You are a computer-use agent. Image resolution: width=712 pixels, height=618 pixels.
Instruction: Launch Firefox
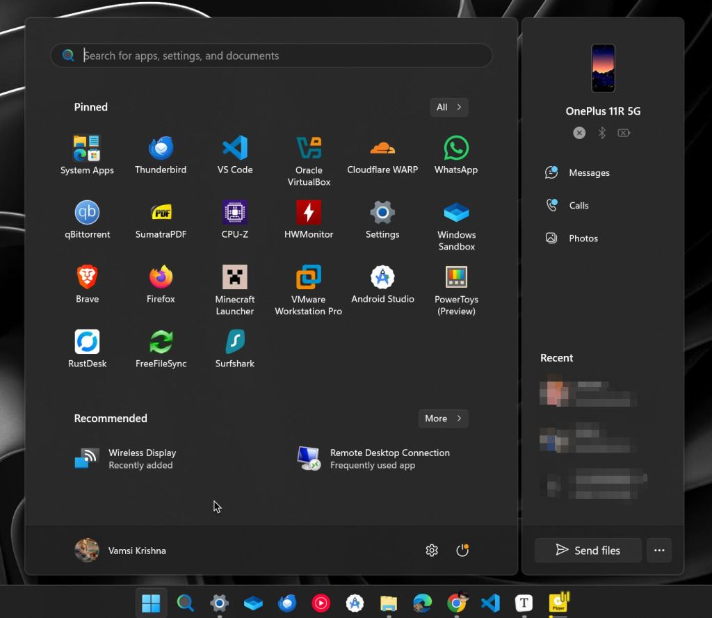[161, 284]
